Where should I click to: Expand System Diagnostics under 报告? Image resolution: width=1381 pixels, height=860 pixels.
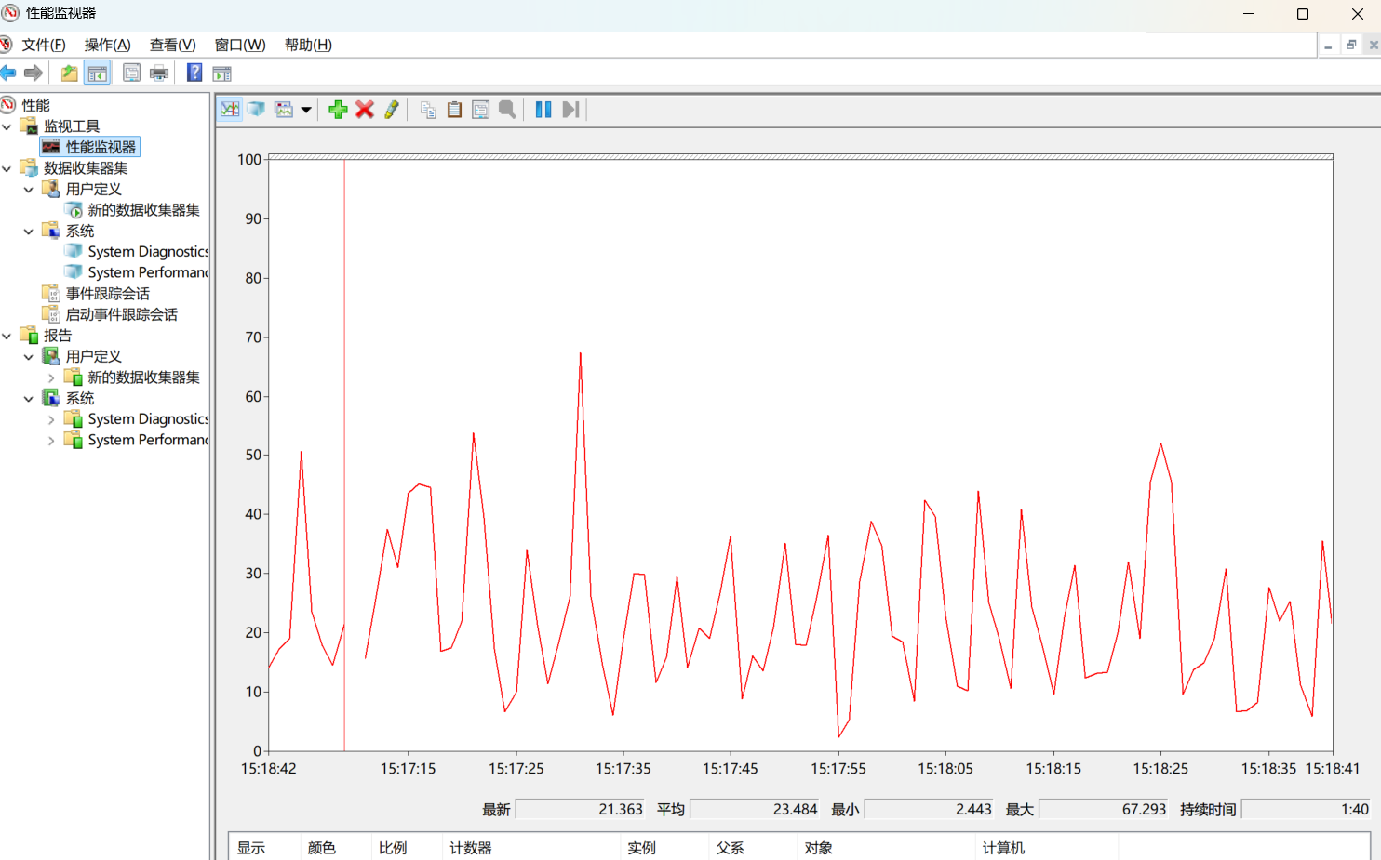pos(51,419)
